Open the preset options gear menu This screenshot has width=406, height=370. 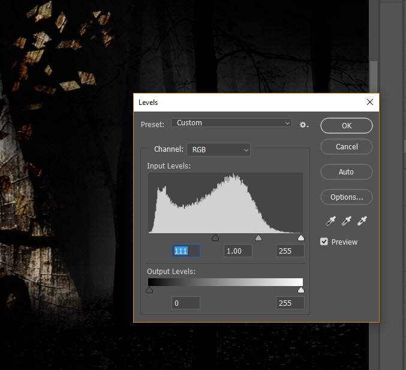pos(304,125)
